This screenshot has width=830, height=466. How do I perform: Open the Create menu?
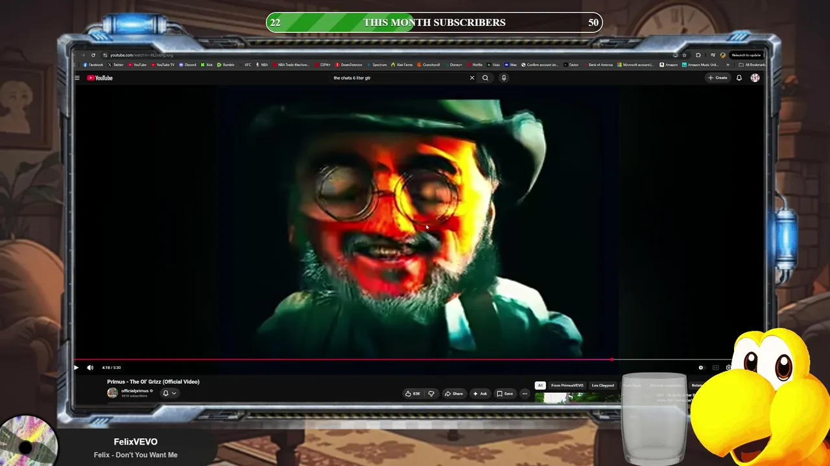tap(718, 78)
